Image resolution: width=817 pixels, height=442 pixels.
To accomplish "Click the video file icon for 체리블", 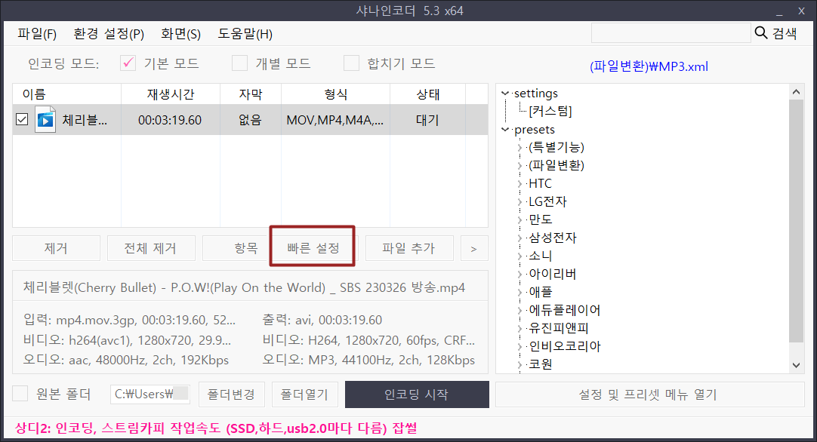I will (x=45, y=120).
